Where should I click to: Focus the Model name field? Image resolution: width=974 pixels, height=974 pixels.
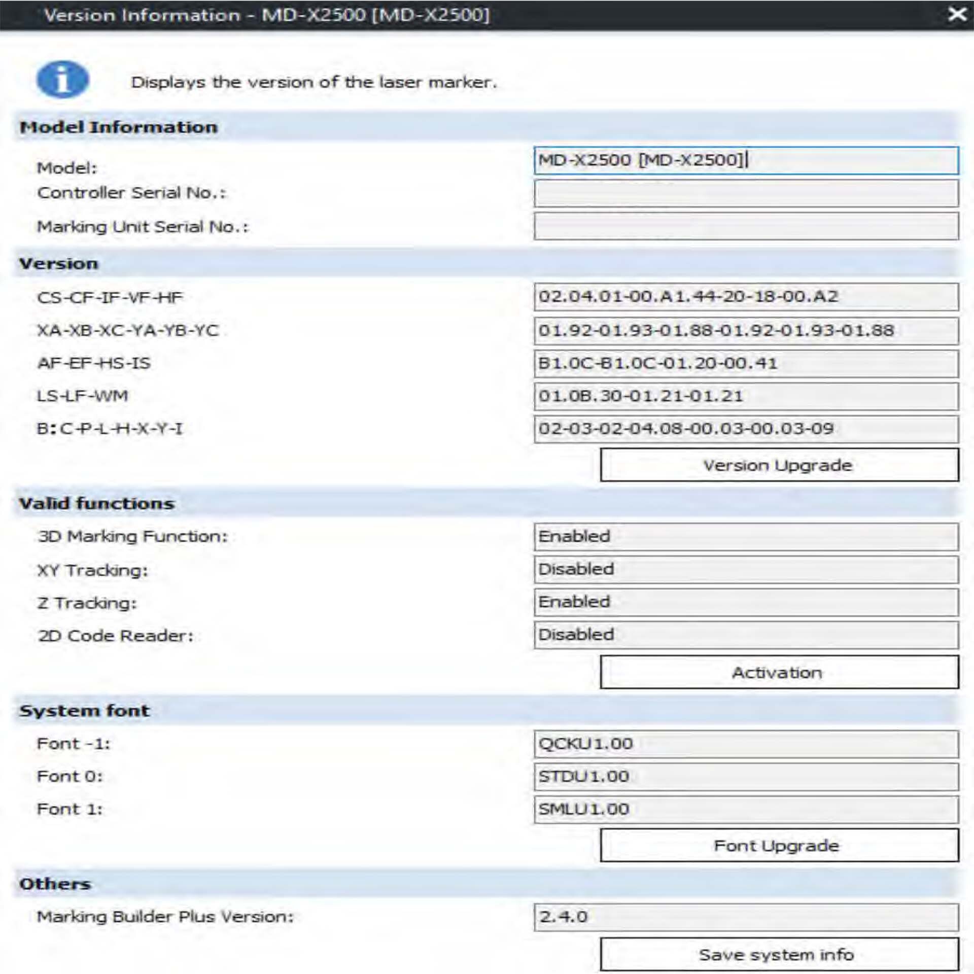746,160
